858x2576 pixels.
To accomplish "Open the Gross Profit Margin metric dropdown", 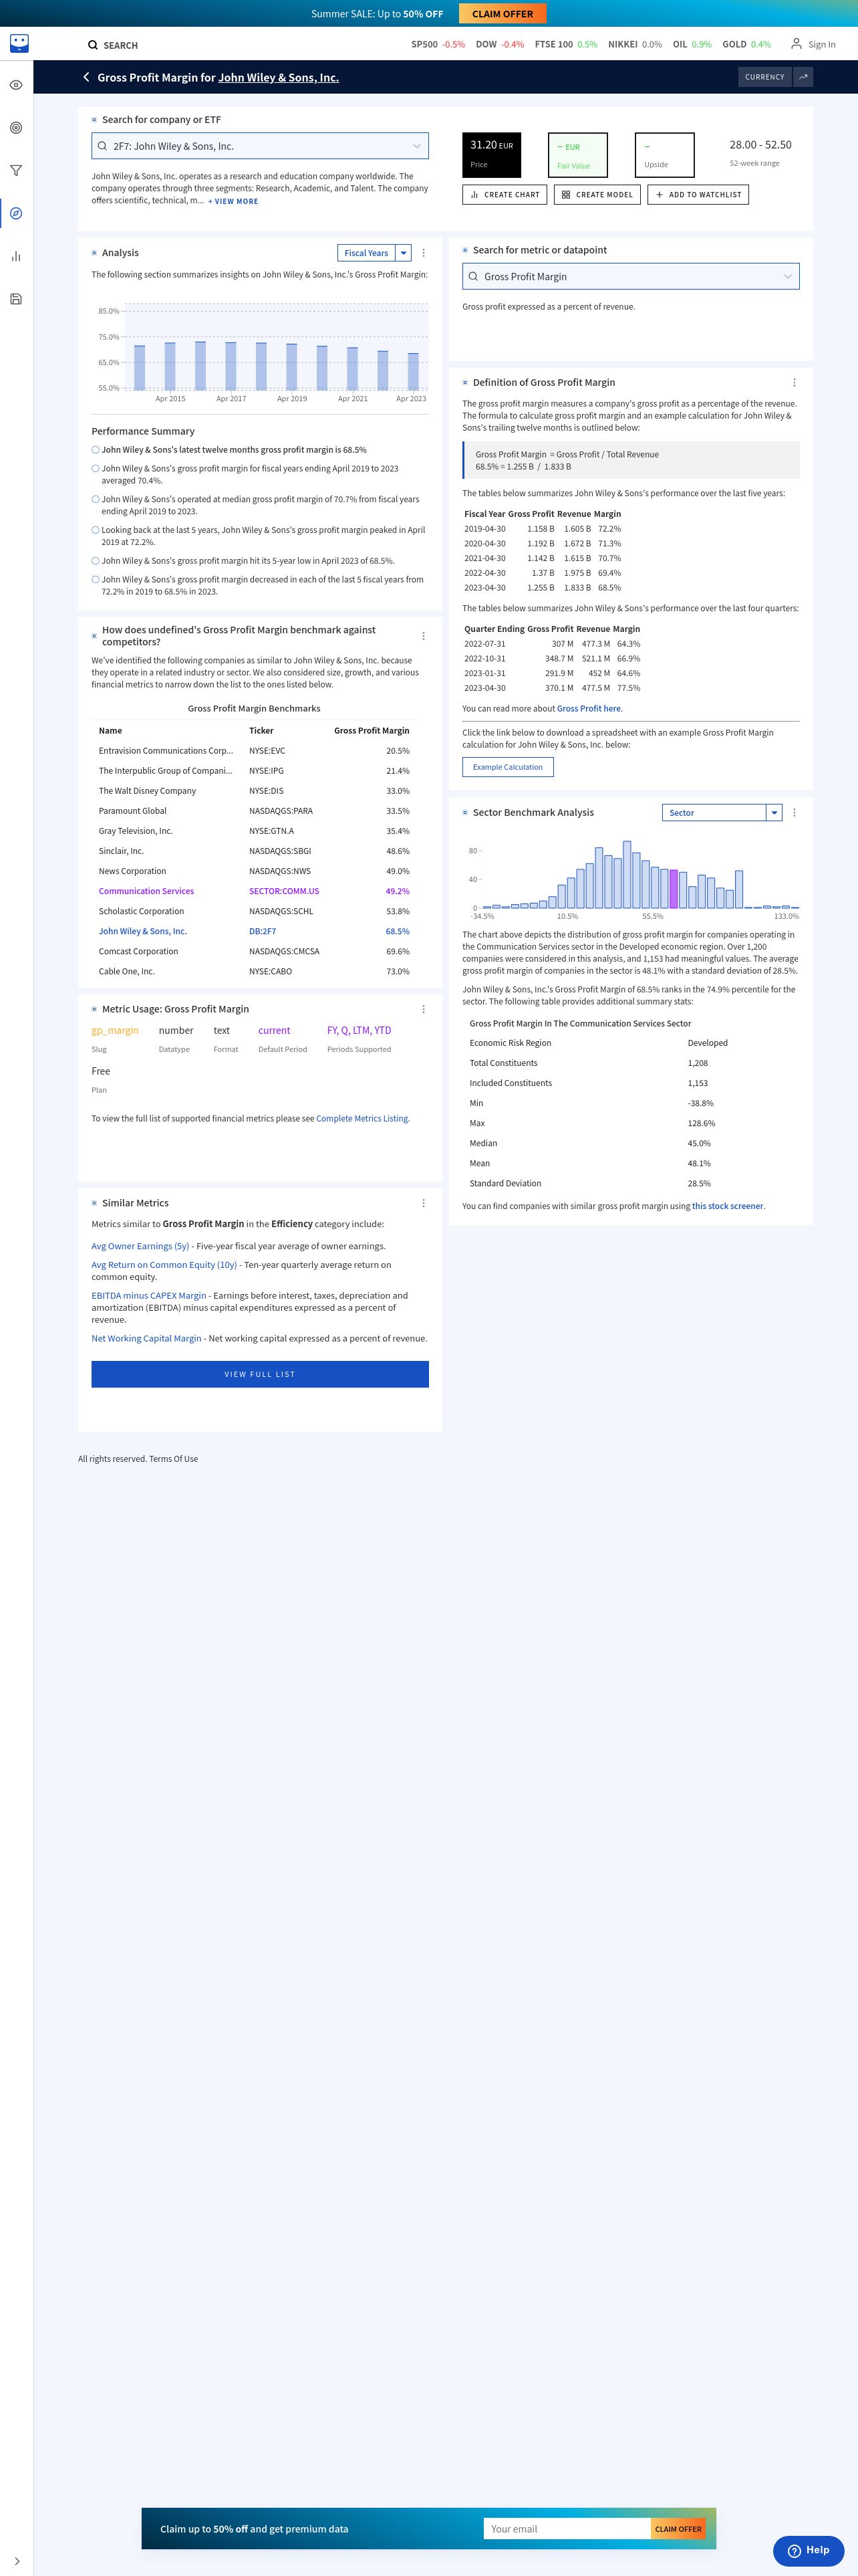I will point(630,277).
